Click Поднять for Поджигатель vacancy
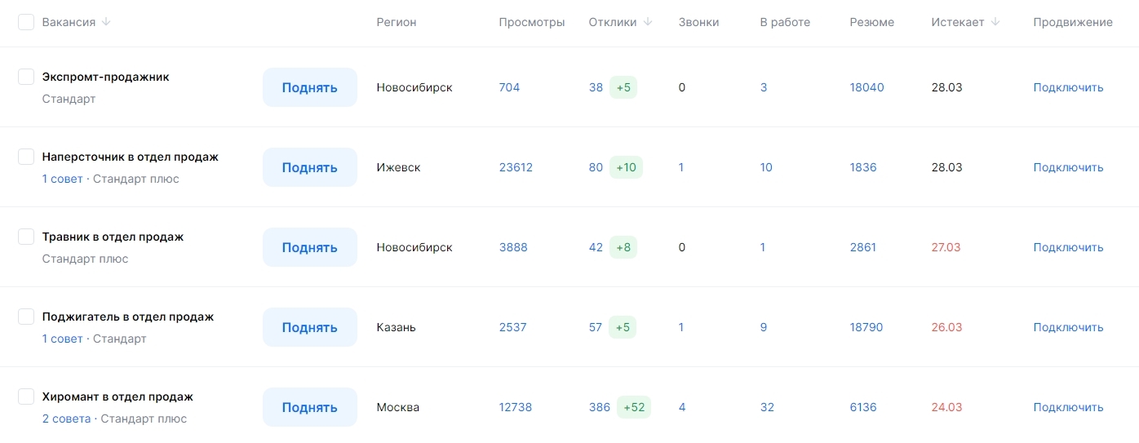This screenshot has width=1139, height=443. (310, 327)
